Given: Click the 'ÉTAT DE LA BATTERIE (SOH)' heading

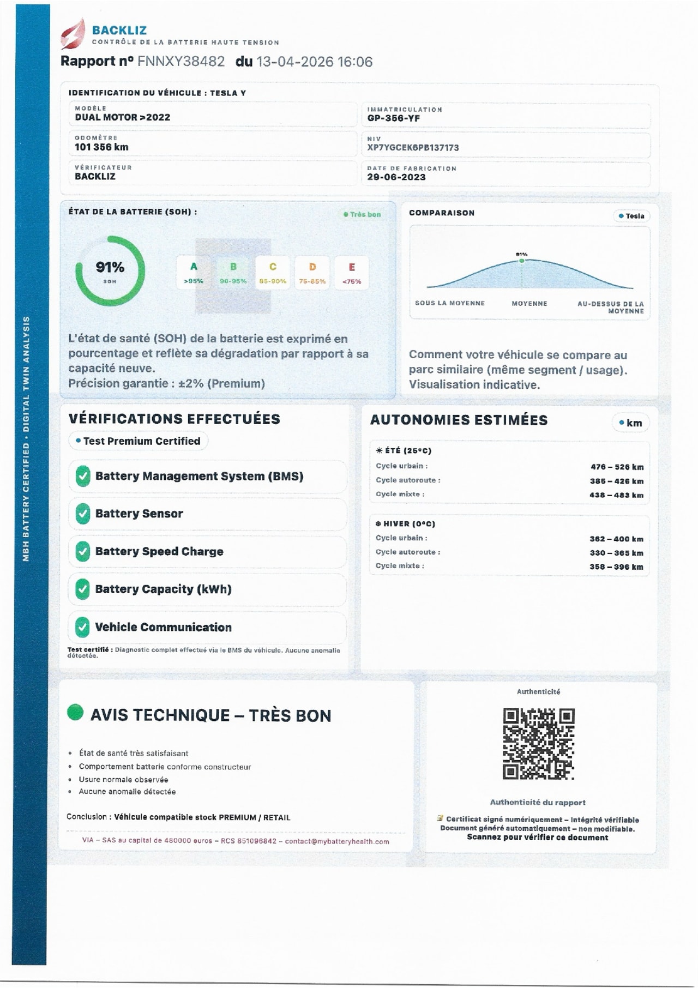Looking at the screenshot, I should tap(133, 212).
